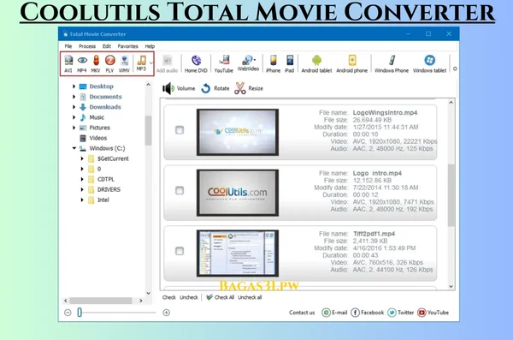Tick the checkbox for Logo intro.mp4
Screen dimensions: 513x340
point(180,190)
